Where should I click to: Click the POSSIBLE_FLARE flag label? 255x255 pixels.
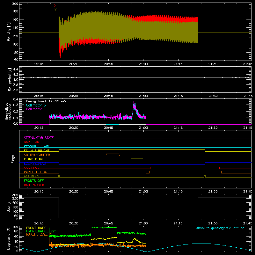coord(37,146)
